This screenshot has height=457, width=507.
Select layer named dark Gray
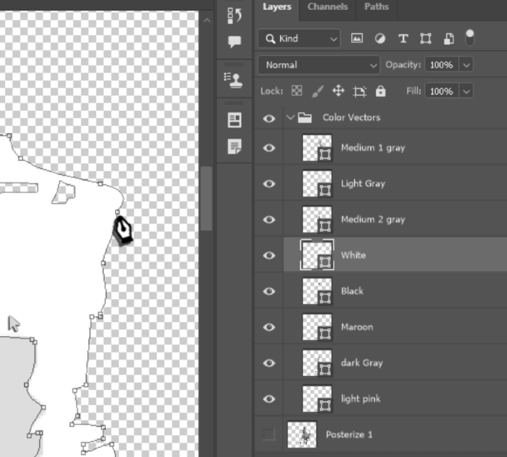click(362, 363)
